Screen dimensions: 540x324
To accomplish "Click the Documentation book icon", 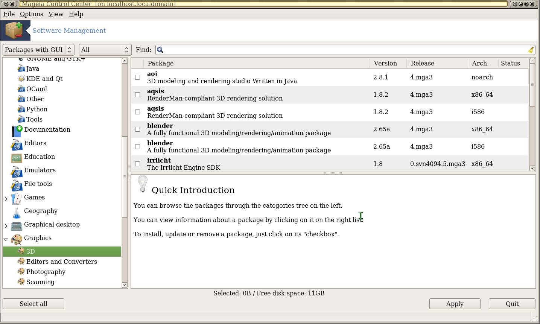I will 17,131.
